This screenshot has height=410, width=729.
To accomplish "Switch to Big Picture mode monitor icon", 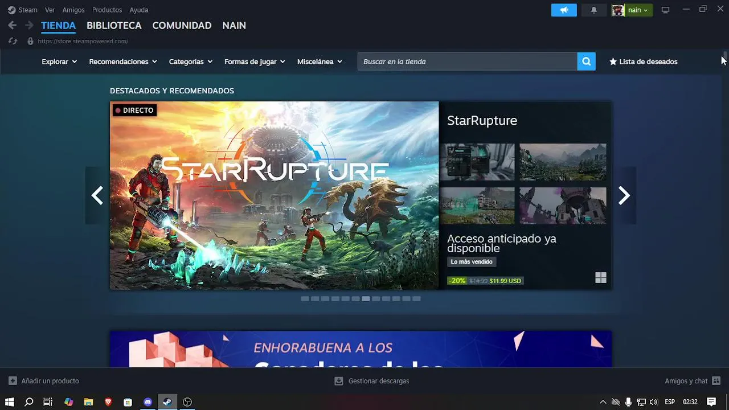I will (x=665, y=10).
